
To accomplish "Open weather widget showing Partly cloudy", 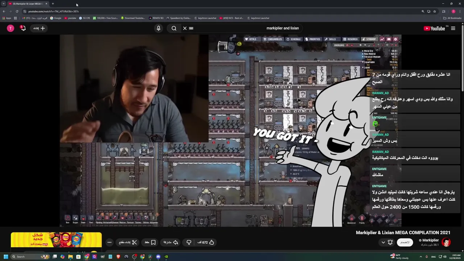I will point(400,257).
